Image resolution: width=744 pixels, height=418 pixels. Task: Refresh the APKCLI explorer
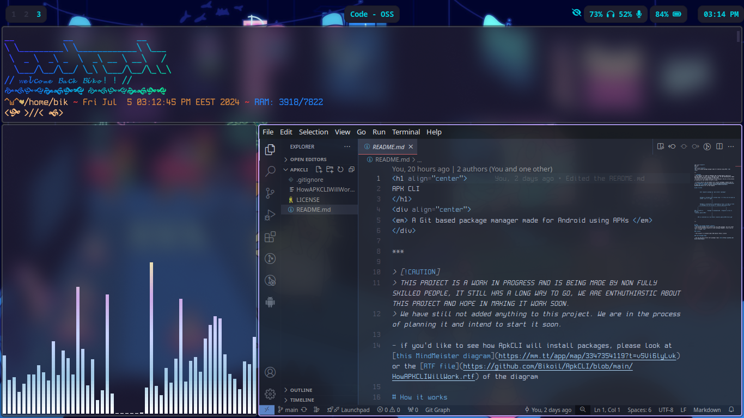tap(340, 169)
